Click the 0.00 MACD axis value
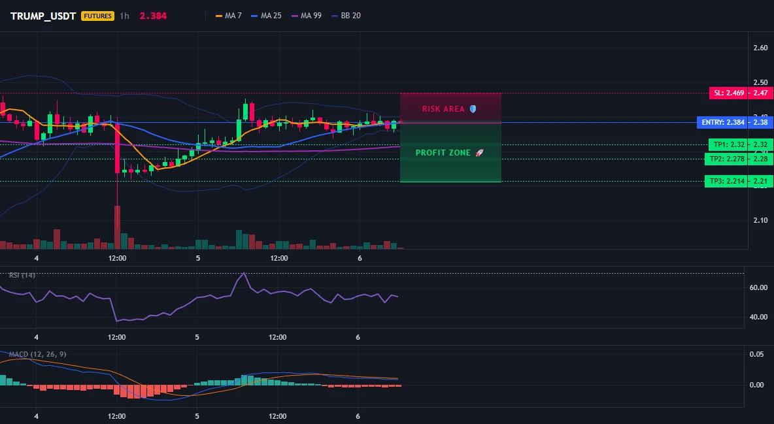Screen dimensions: 774x424 point(756,385)
